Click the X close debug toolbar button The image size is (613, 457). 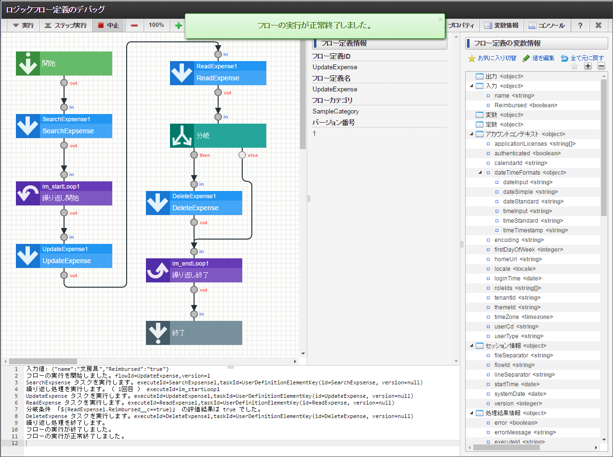coord(599,25)
